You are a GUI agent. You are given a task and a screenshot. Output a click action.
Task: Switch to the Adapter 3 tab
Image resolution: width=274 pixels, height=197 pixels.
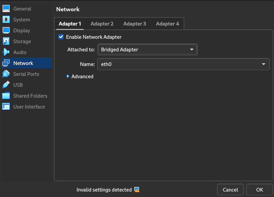click(x=134, y=24)
